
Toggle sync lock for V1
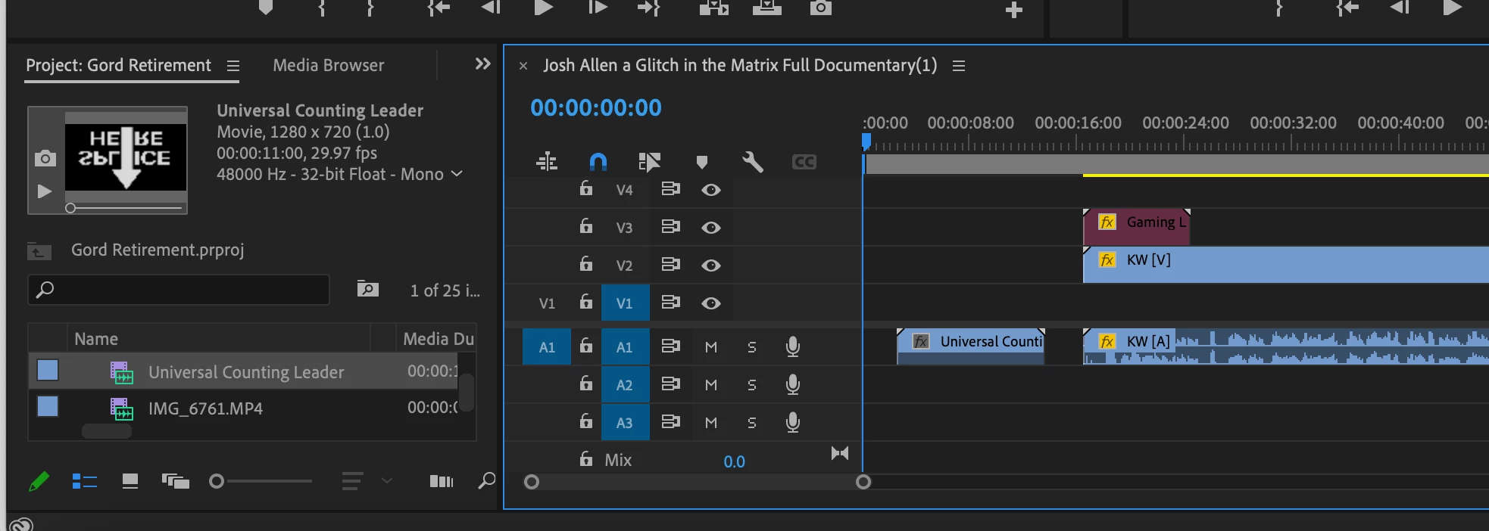(670, 303)
